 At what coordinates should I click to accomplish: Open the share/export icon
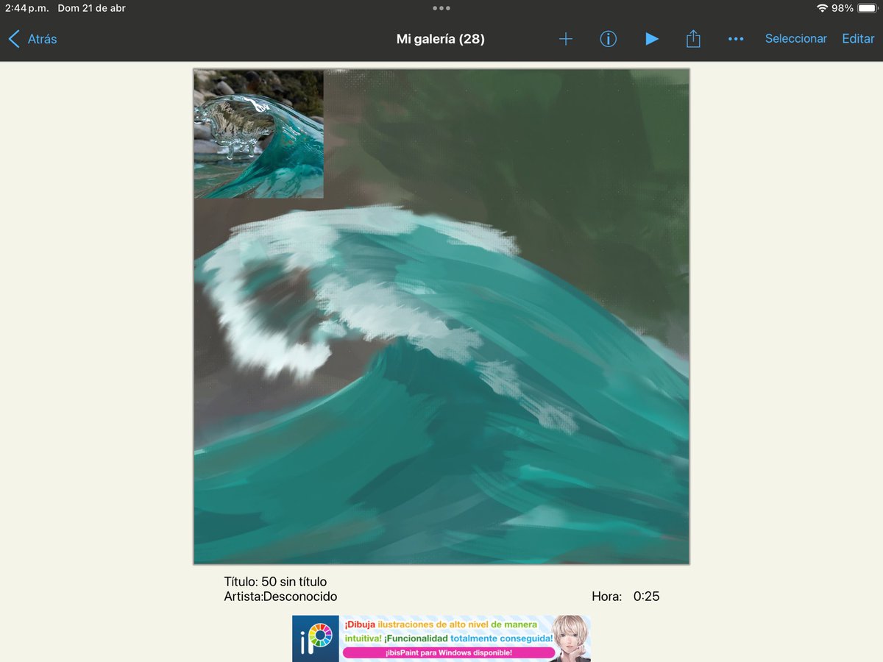[x=693, y=38]
